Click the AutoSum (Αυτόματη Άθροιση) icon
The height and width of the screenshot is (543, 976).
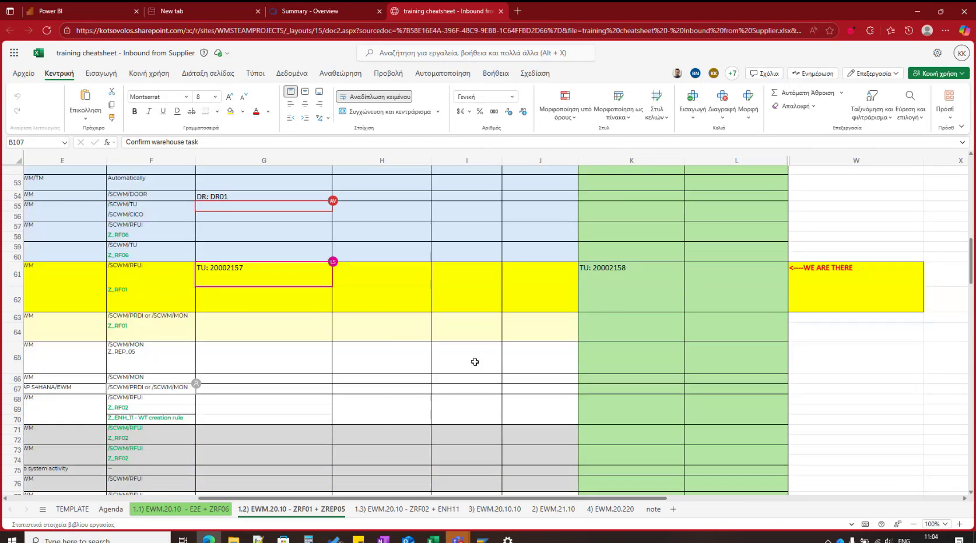click(x=775, y=93)
